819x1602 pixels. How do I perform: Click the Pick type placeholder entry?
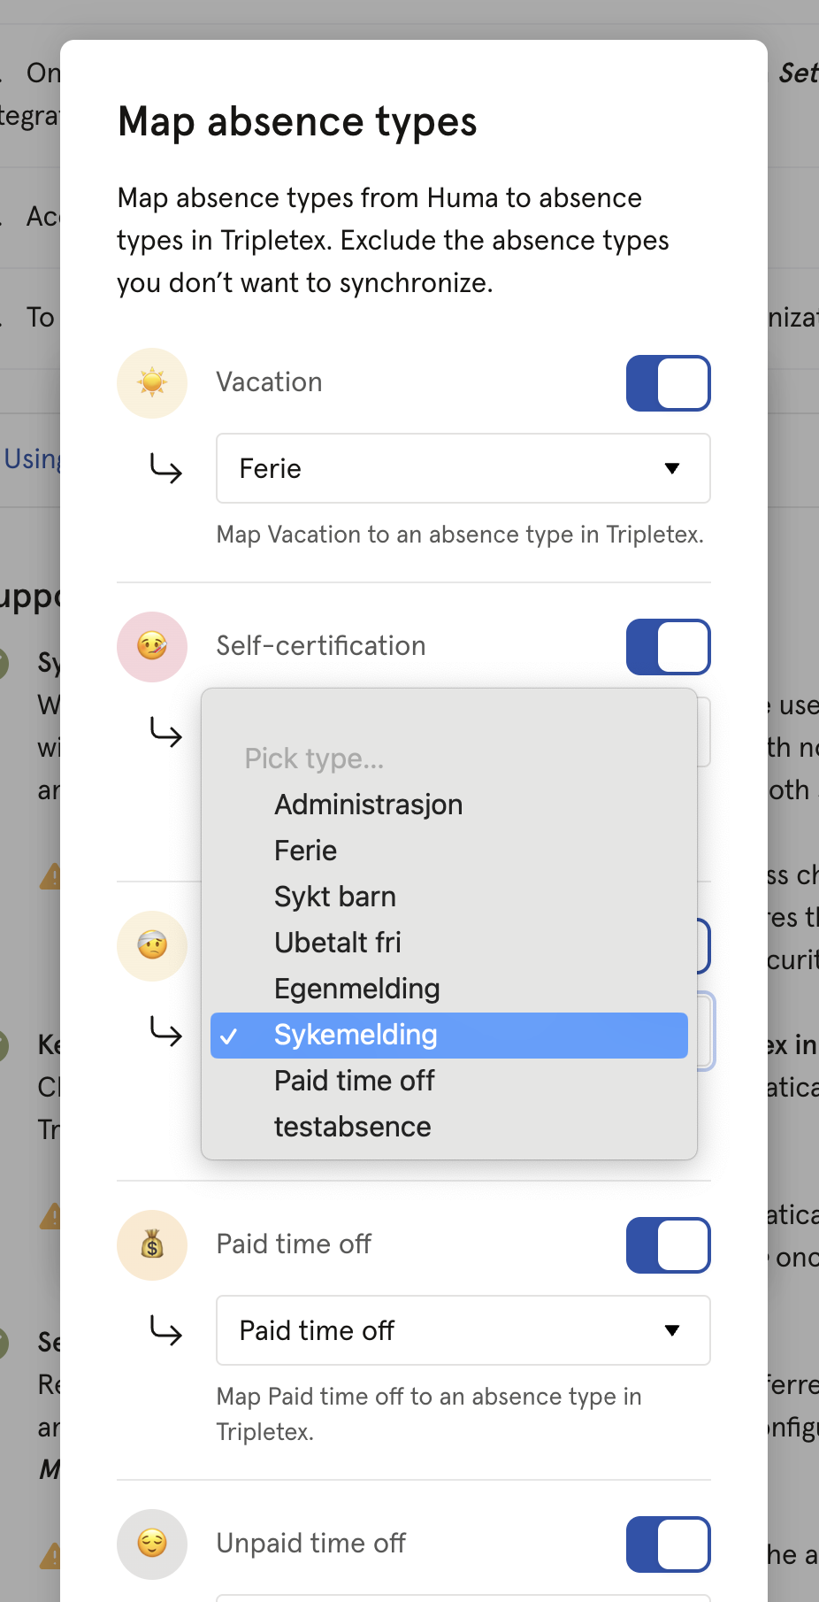click(x=314, y=759)
